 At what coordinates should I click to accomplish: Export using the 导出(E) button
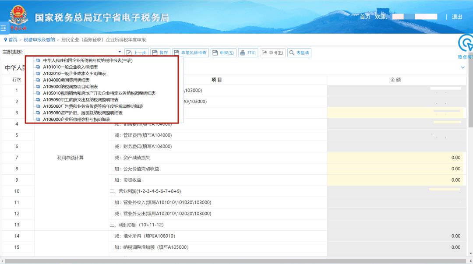coord(272,53)
